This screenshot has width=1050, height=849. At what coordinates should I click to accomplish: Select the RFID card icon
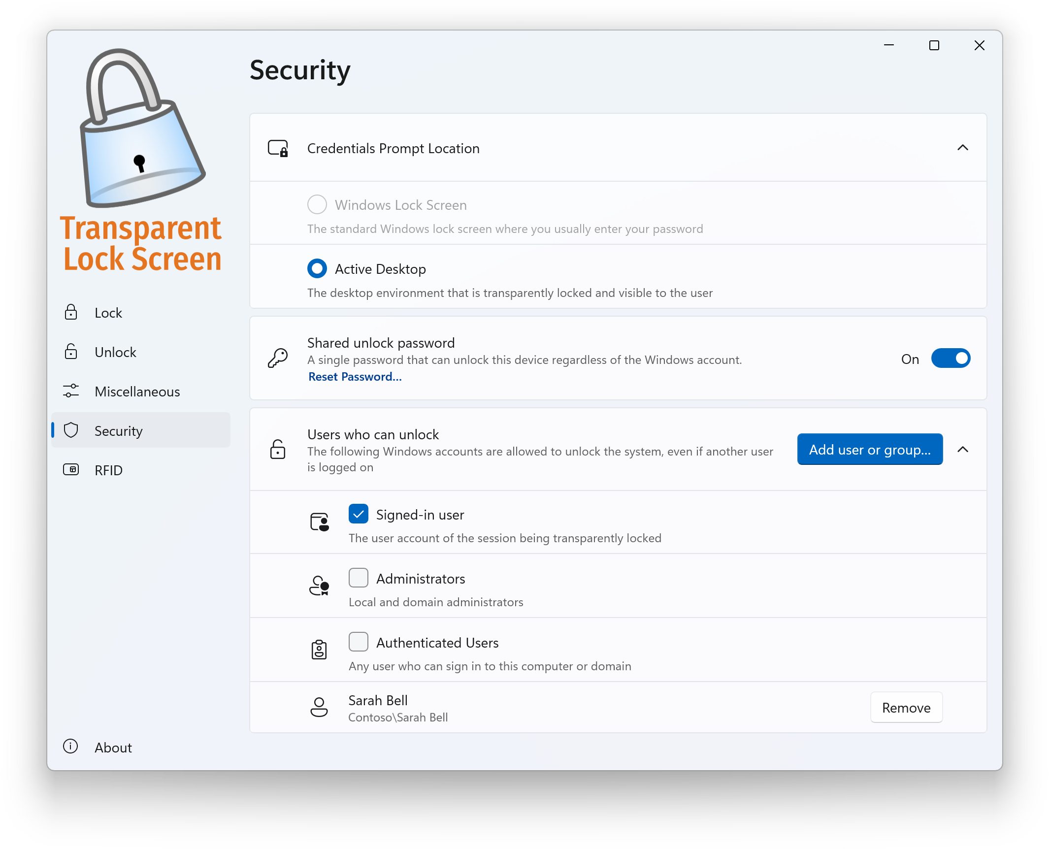71,470
